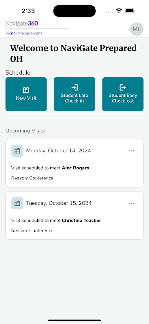Tap the Wi-Fi status icon
149x324 pixels.
pos(119,11)
